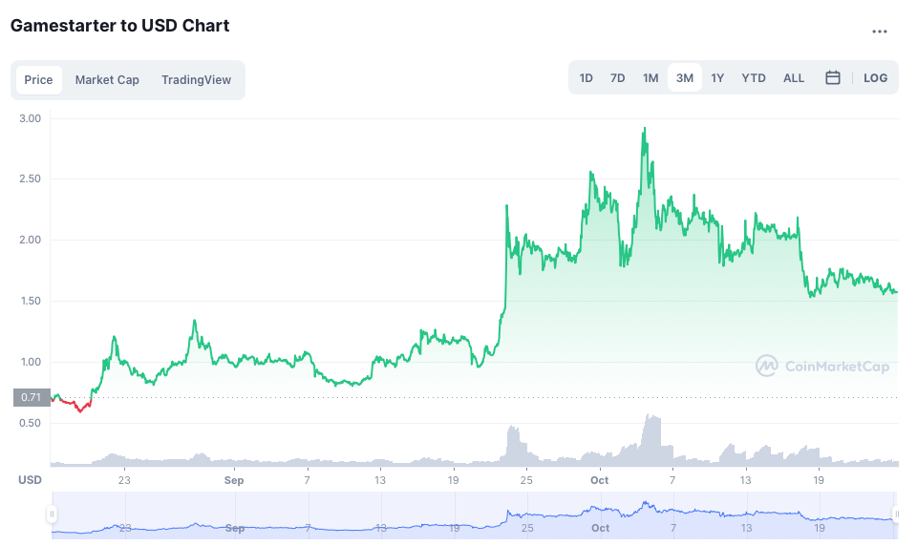This screenshot has width=917, height=546.
Task: Click the right range slider handle
Action: (896, 514)
